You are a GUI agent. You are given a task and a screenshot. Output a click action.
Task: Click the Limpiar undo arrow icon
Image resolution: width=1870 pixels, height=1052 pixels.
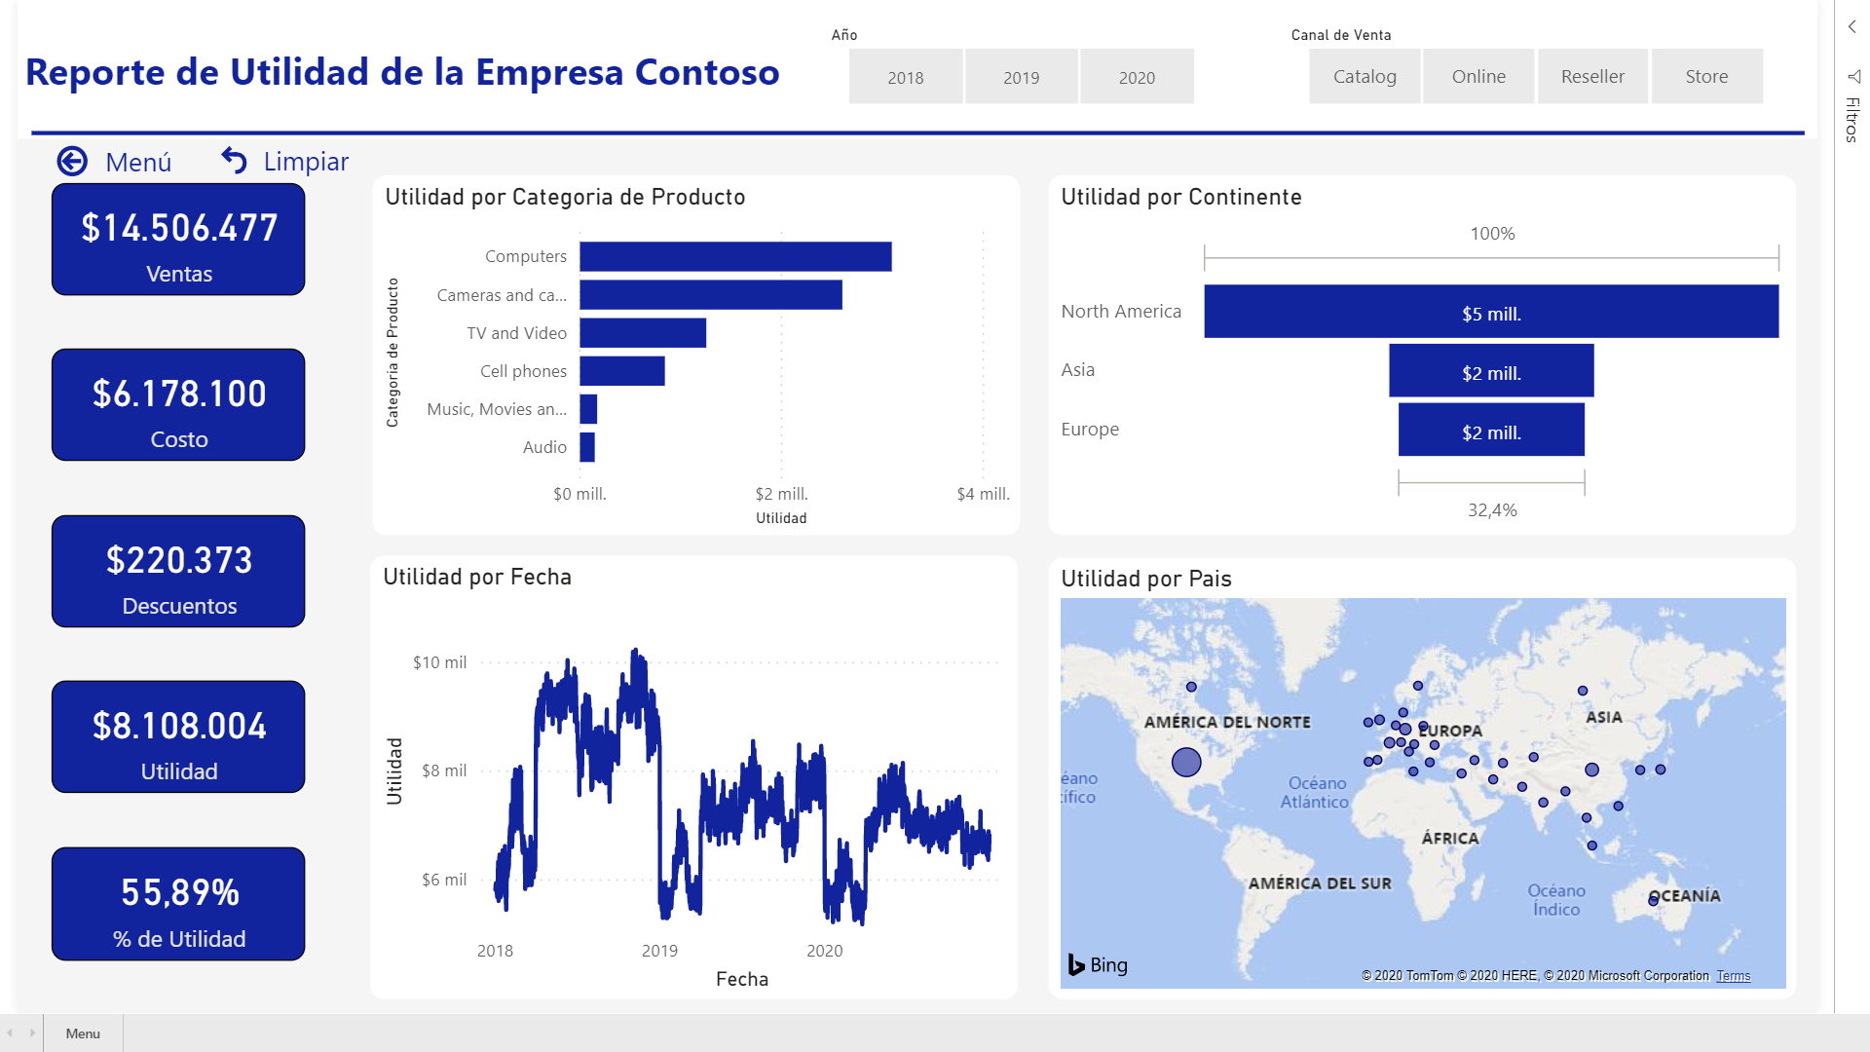[x=234, y=160]
